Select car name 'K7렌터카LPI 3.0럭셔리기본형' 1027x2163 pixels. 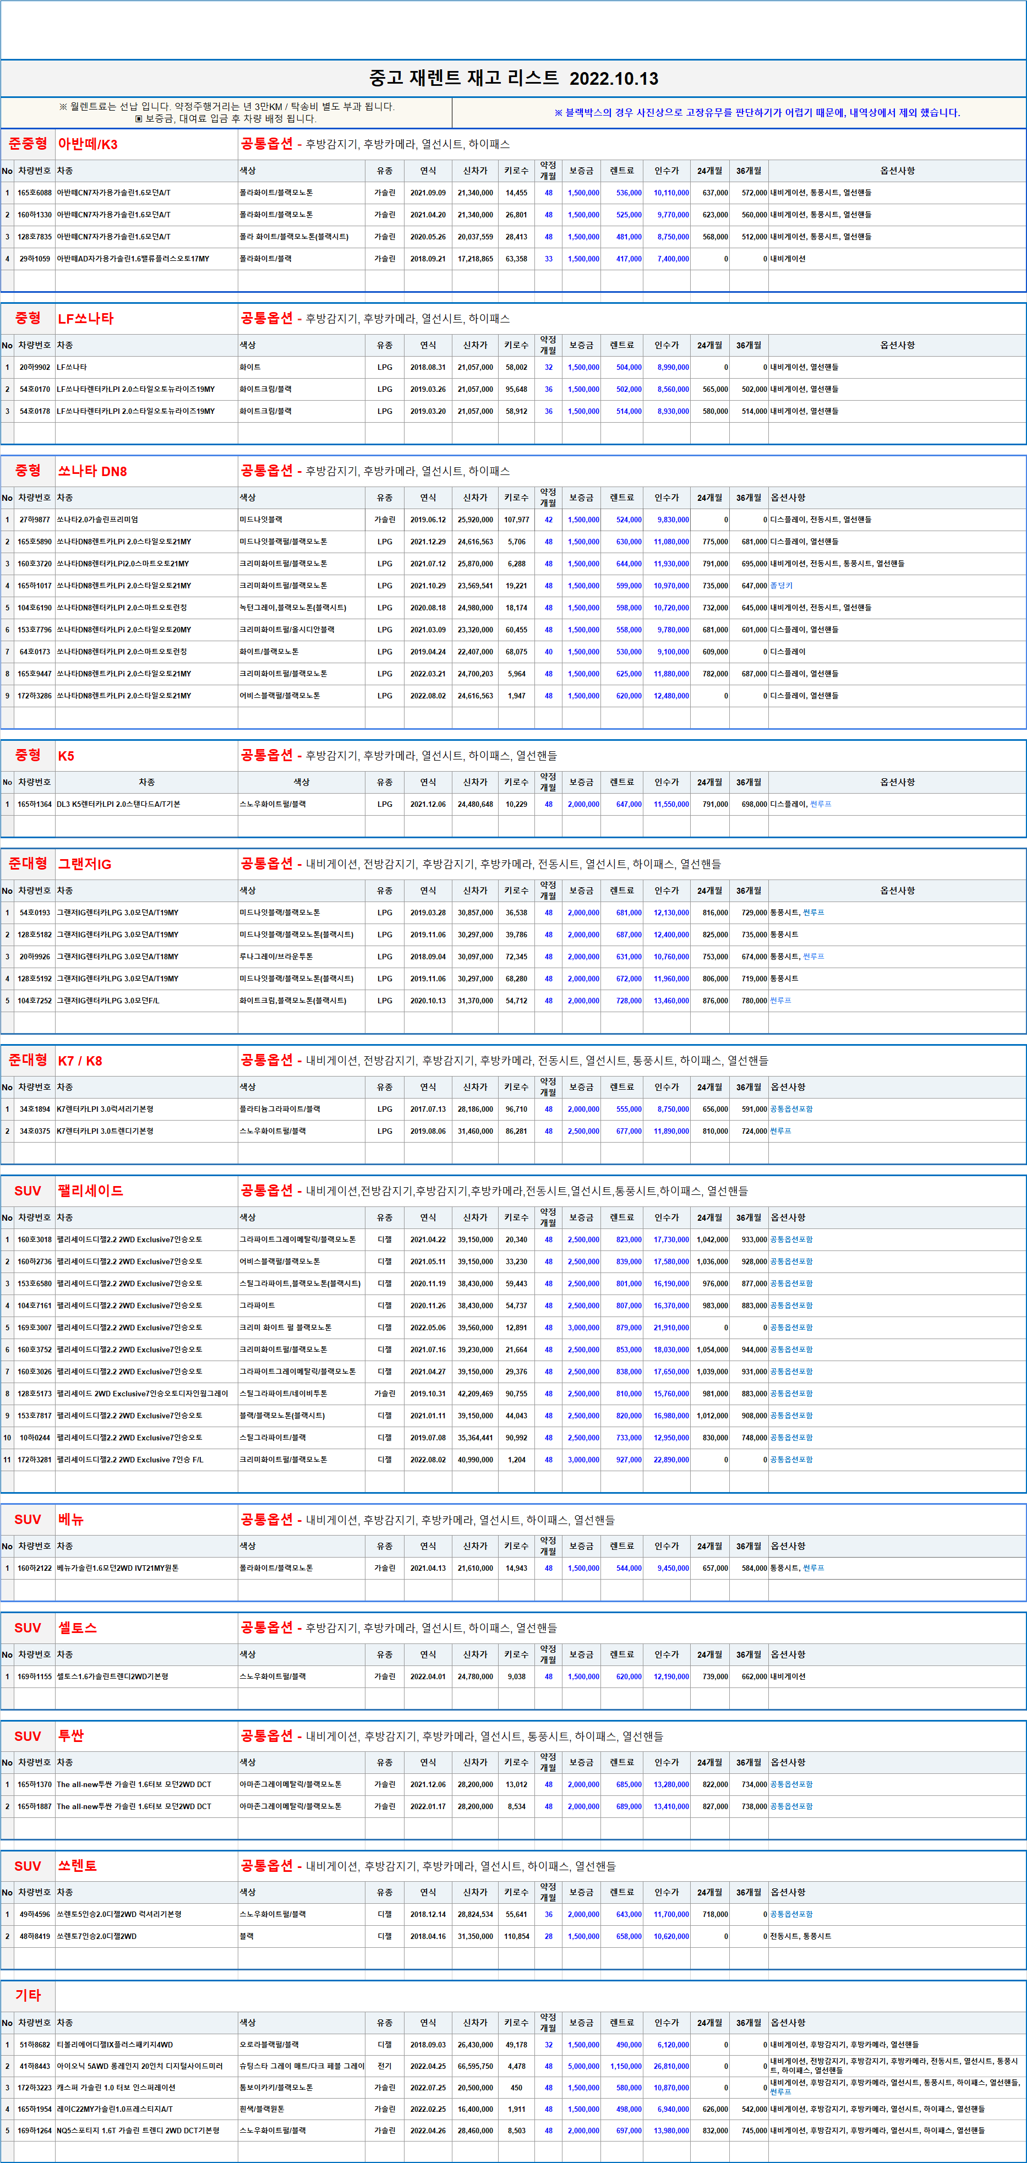coord(105,1109)
